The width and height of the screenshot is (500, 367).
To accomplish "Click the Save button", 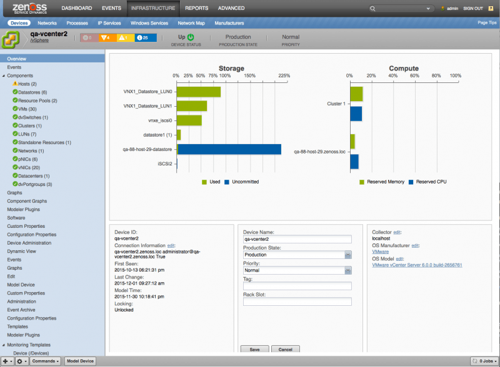I will point(254,350).
